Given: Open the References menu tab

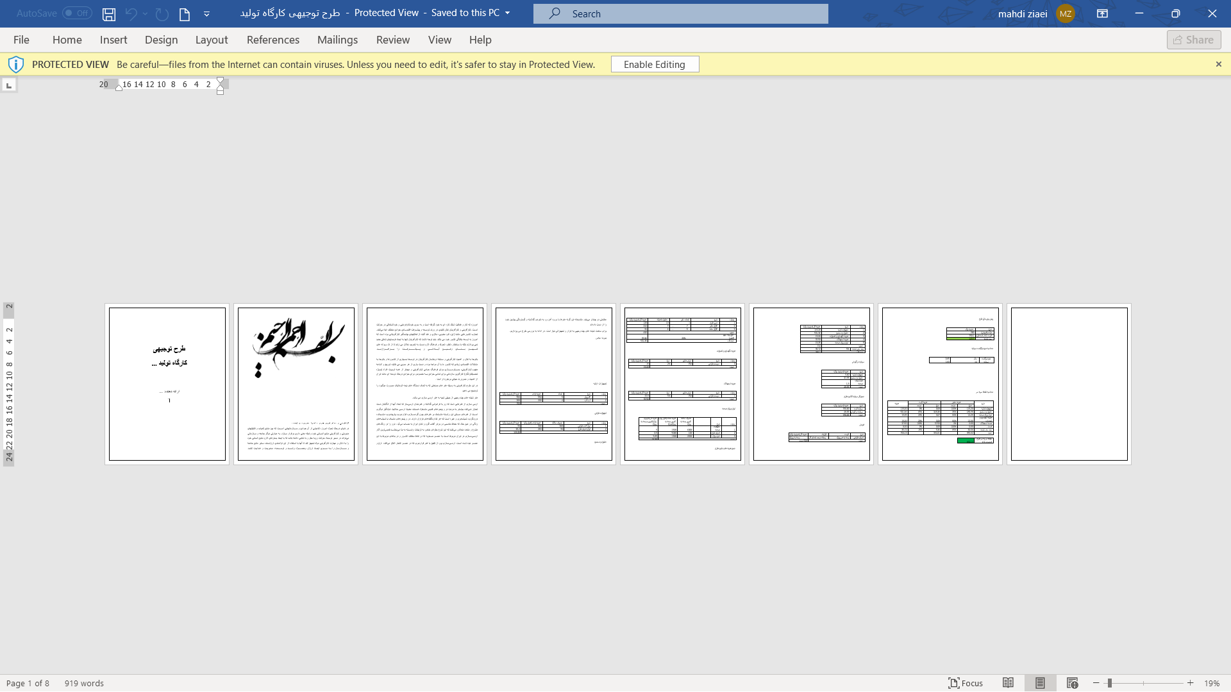Looking at the screenshot, I should coord(273,39).
